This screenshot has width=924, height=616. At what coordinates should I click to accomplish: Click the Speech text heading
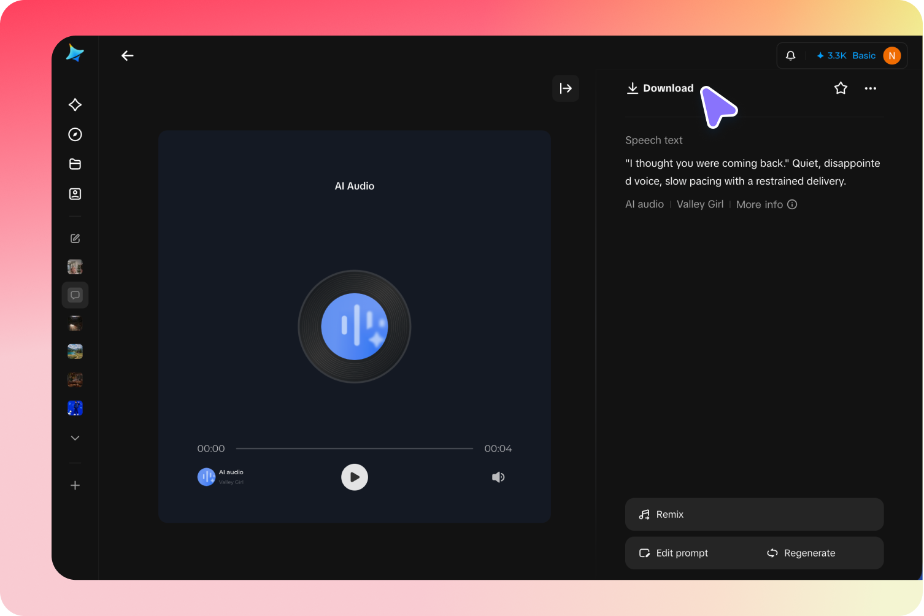click(654, 140)
